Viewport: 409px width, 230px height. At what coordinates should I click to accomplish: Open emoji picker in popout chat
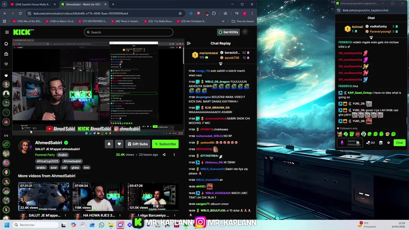[358, 143]
